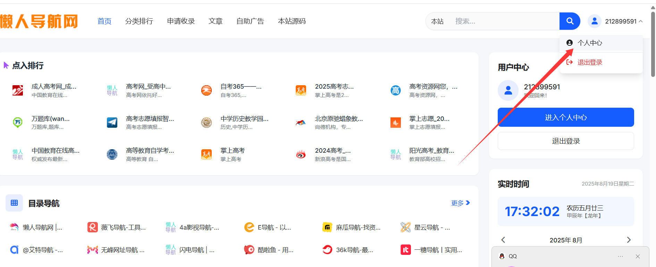The image size is (656, 267).
Task: Click the 退出登录 button in 用户中心
Action: click(x=566, y=141)
